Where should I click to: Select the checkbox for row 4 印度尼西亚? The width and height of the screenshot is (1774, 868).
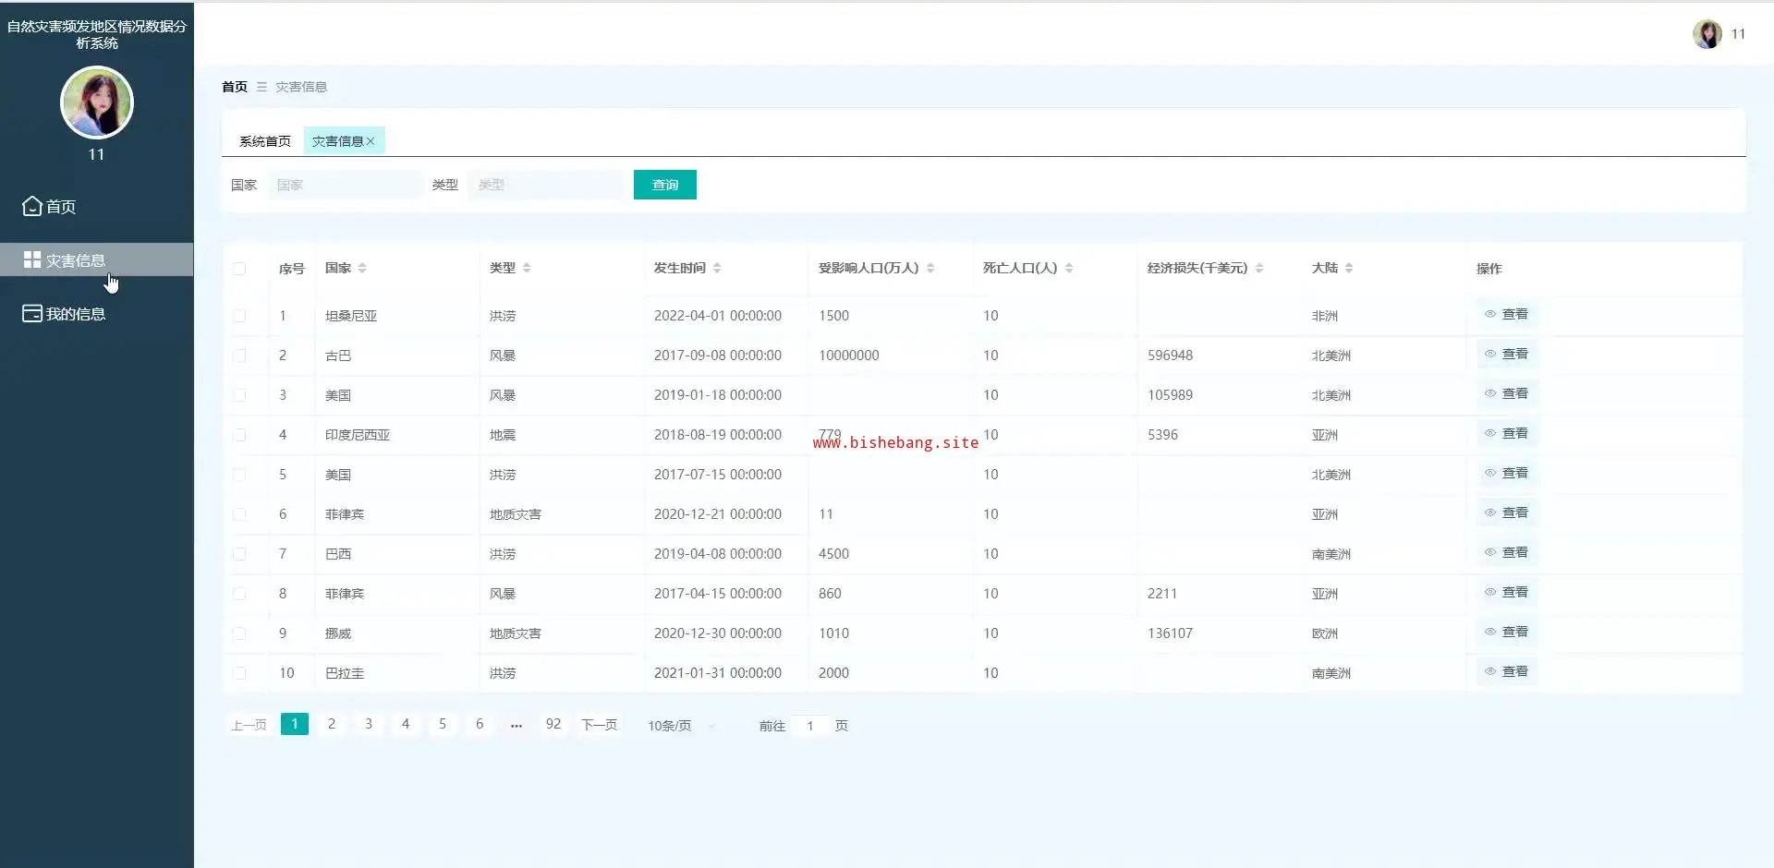point(239,435)
